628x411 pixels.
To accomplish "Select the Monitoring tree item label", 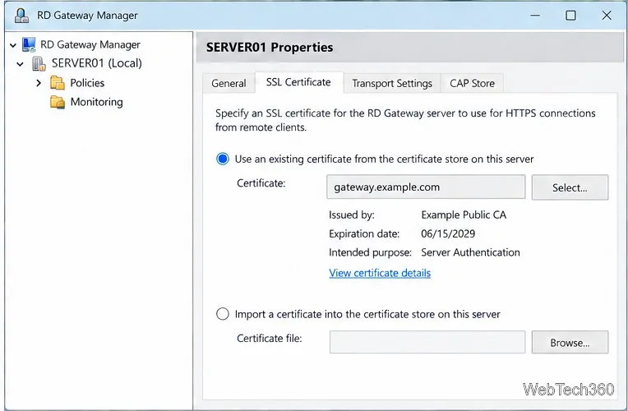I will (96, 102).
